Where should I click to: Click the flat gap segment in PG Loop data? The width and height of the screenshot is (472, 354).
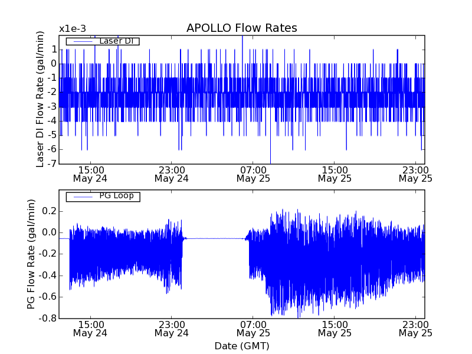pyautogui.click(x=215, y=238)
